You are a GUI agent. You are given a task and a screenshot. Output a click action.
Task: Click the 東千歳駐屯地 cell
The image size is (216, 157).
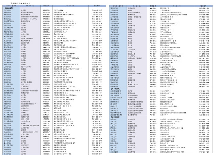pos(8,37)
